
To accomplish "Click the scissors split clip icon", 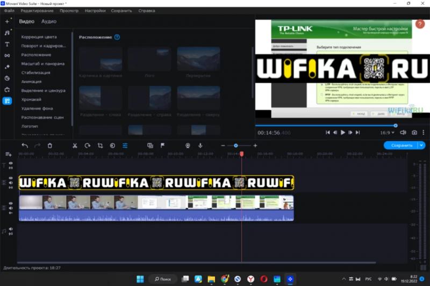I will 75,145.
